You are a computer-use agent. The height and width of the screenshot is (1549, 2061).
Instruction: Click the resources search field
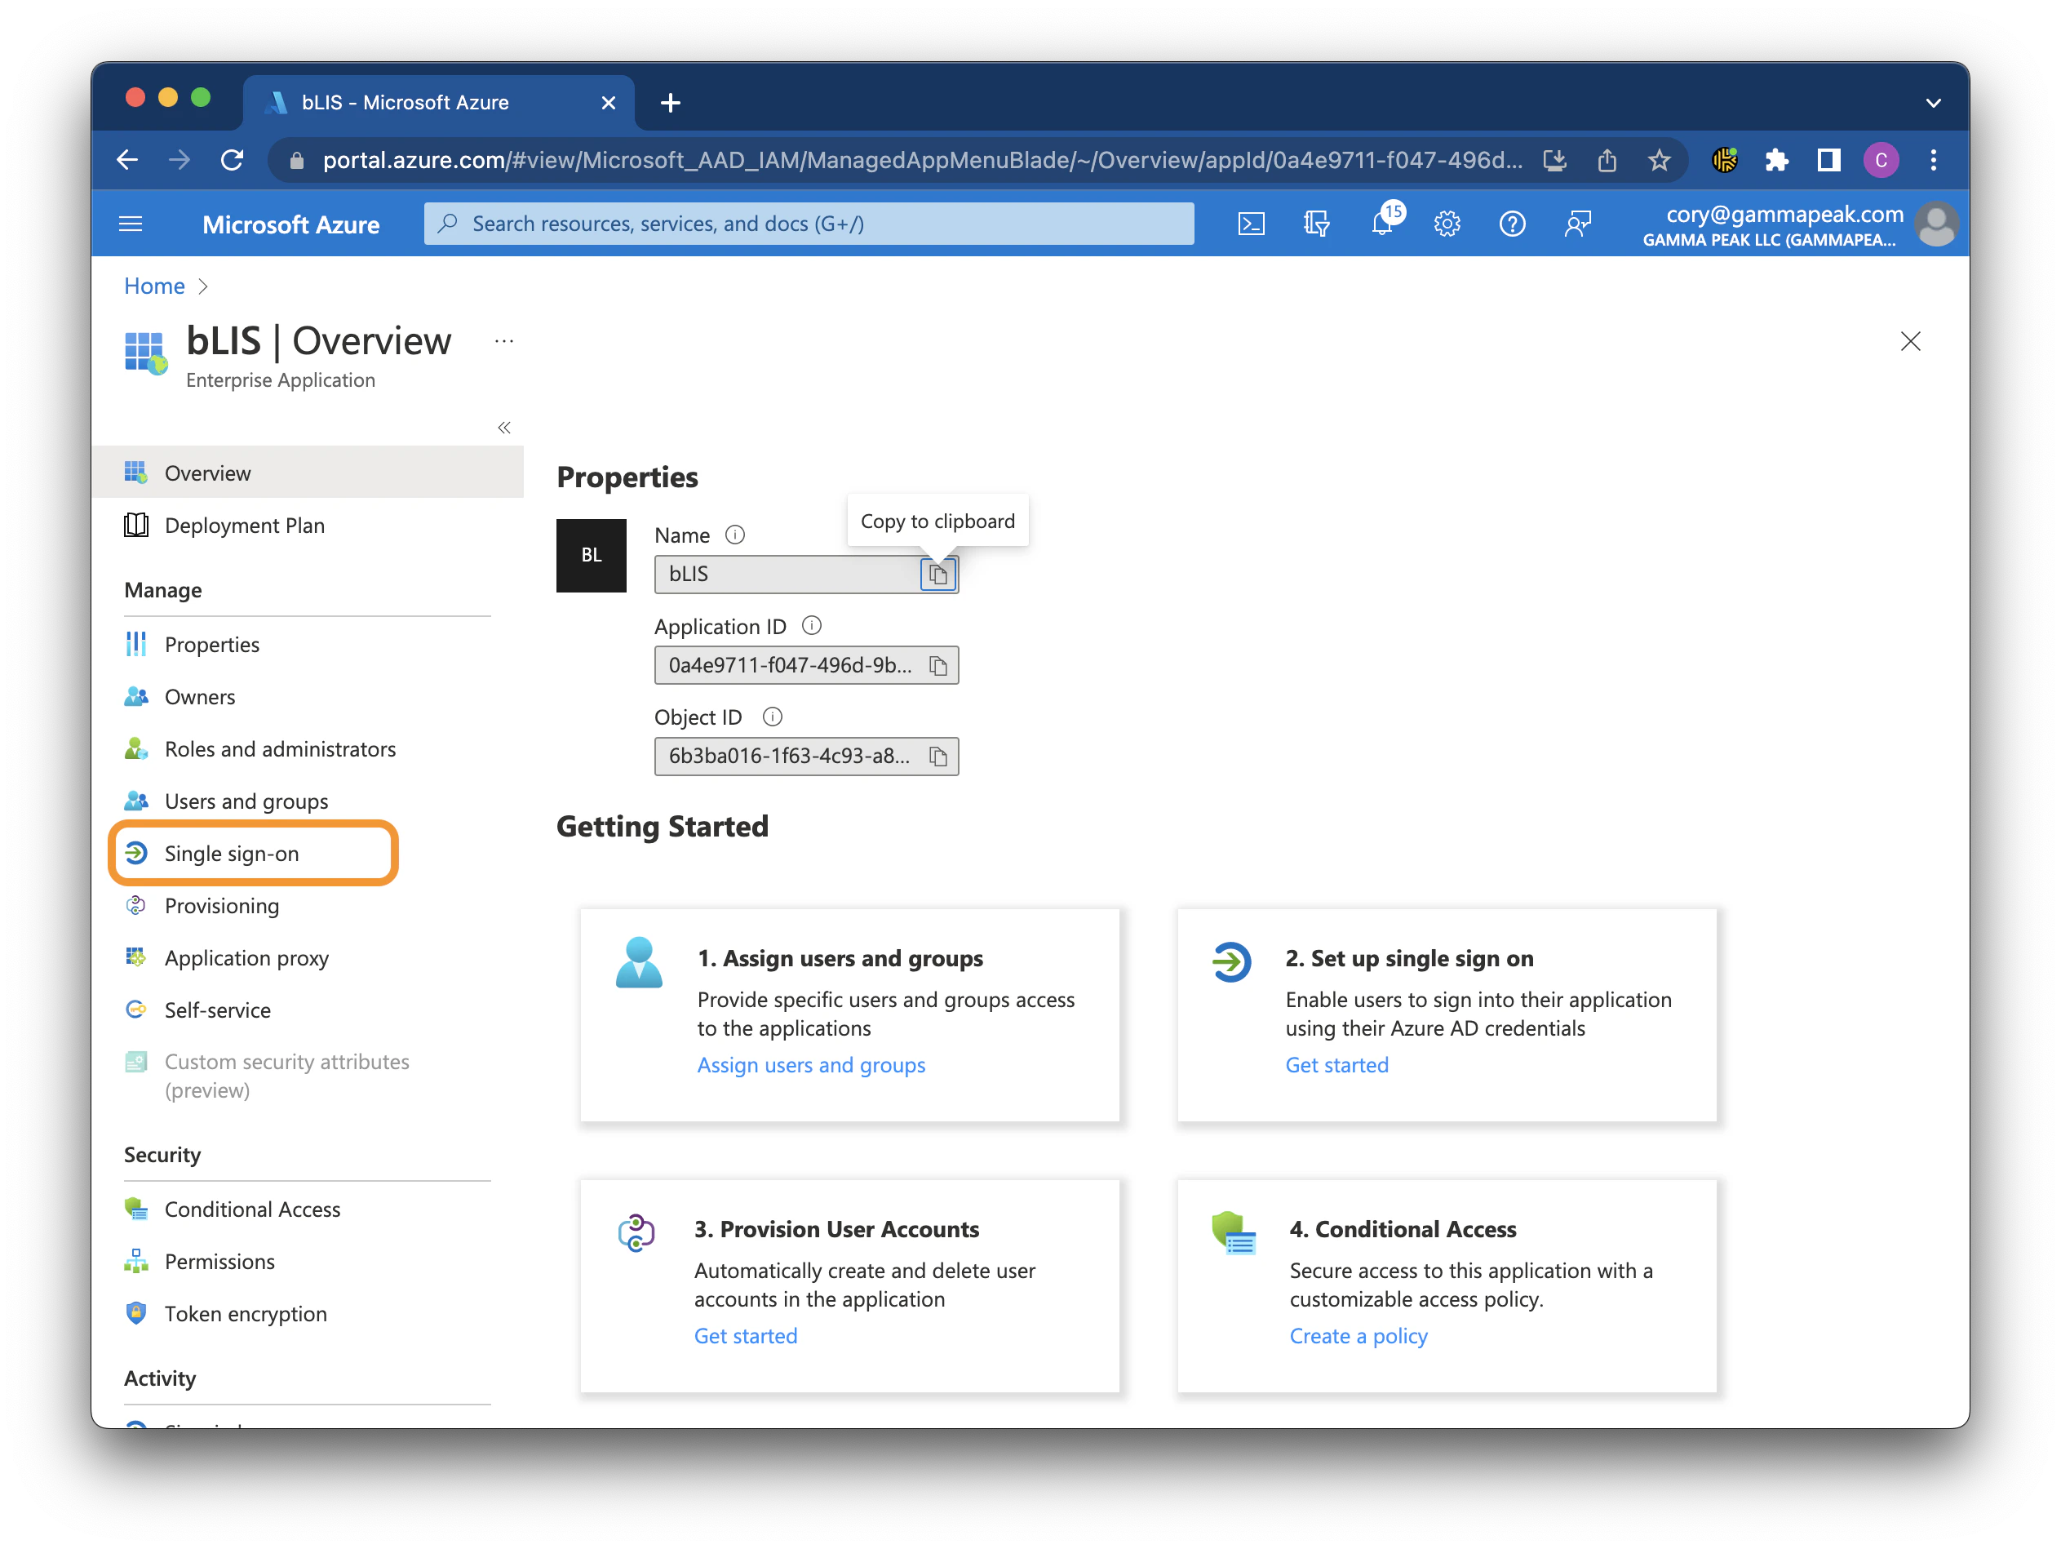[x=808, y=223]
